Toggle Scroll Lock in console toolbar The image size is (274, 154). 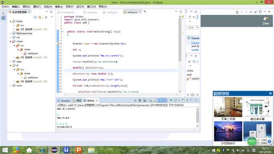tap(155, 100)
